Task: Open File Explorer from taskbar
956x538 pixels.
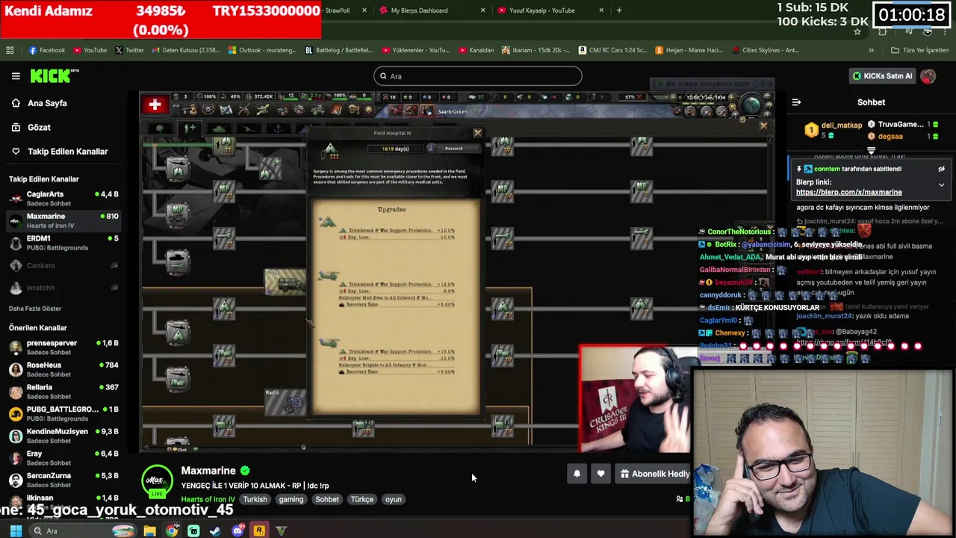Action: click(x=150, y=531)
